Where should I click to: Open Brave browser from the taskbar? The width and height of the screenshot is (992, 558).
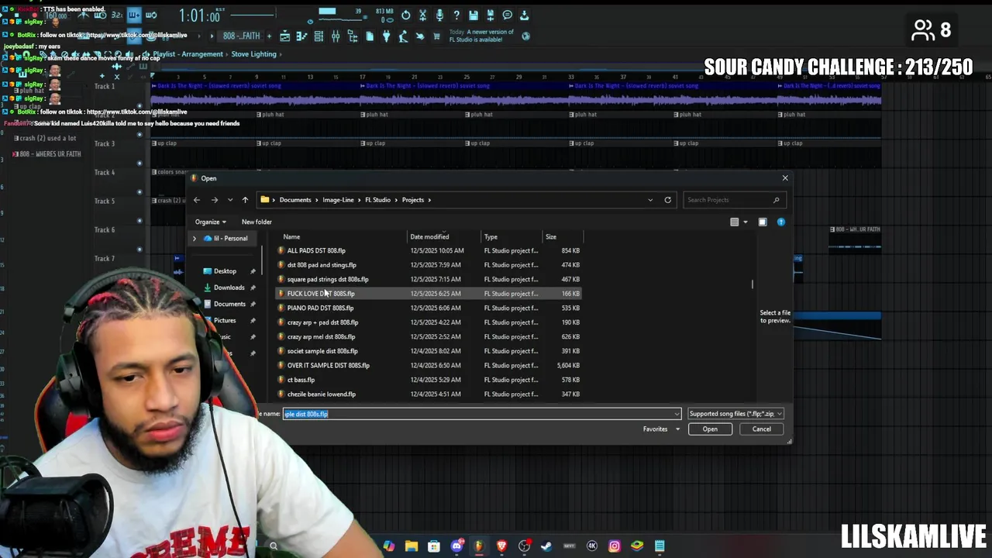(x=501, y=546)
